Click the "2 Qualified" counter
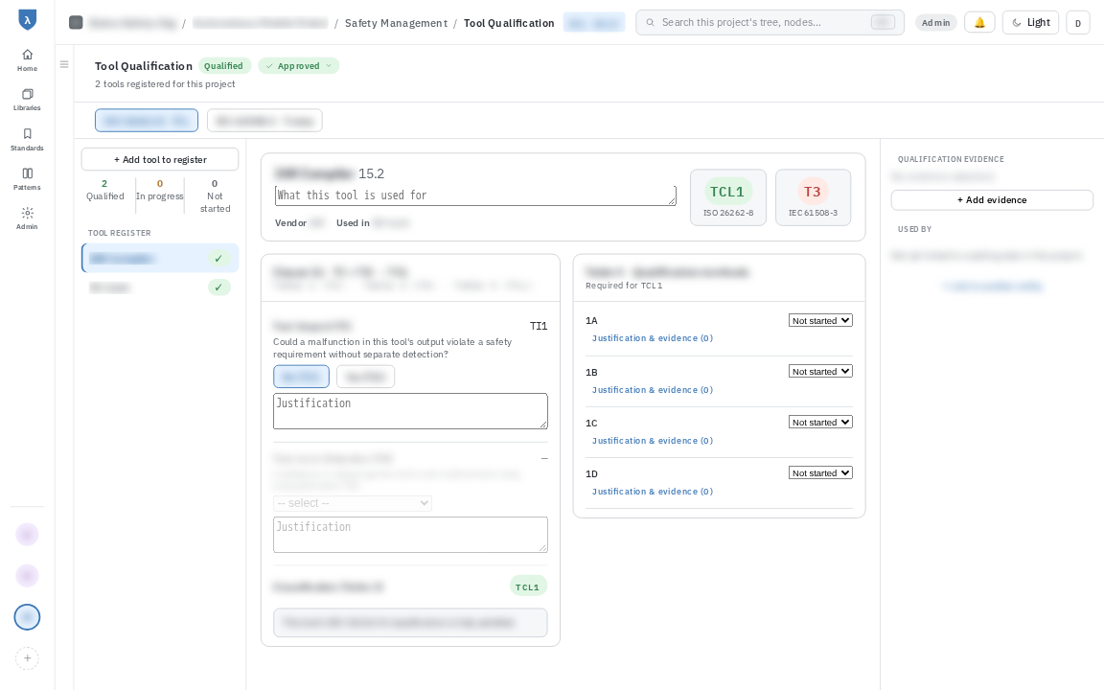The width and height of the screenshot is (1104, 690). click(104, 190)
